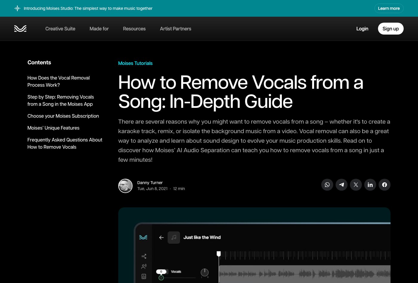Jump to Step by Step: Removing Vocals section
Screen dimensions: 418x283
tap(61, 100)
